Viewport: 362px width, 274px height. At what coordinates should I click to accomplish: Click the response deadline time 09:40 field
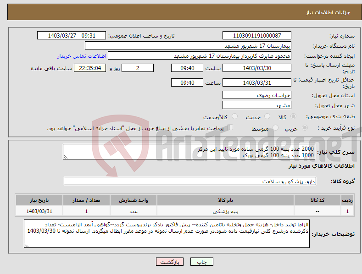(x=187, y=68)
